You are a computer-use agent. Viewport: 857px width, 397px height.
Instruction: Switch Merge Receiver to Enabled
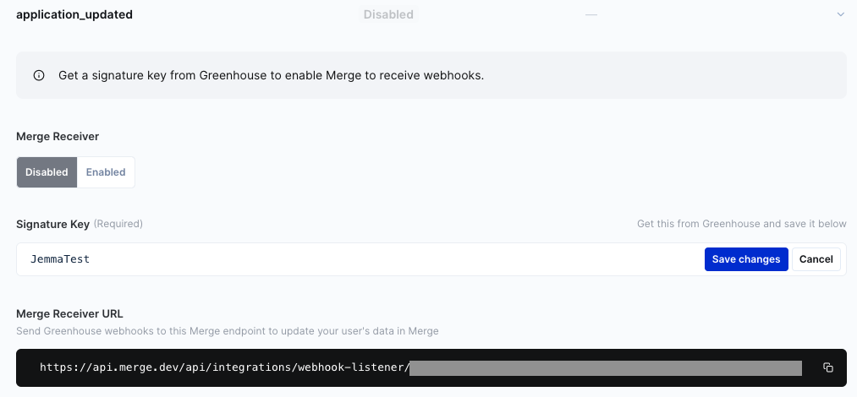point(106,172)
